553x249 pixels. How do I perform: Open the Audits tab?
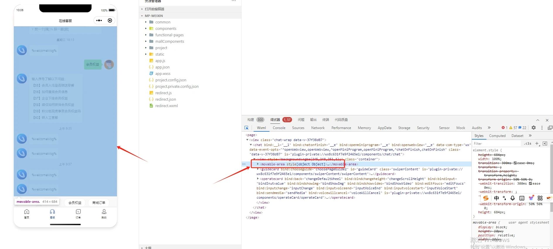477,128
